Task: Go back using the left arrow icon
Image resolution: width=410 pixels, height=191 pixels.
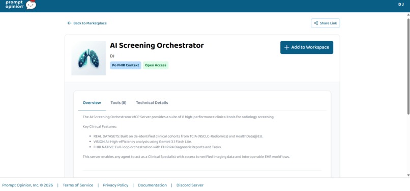Action: pyautogui.click(x=69, y=23)
